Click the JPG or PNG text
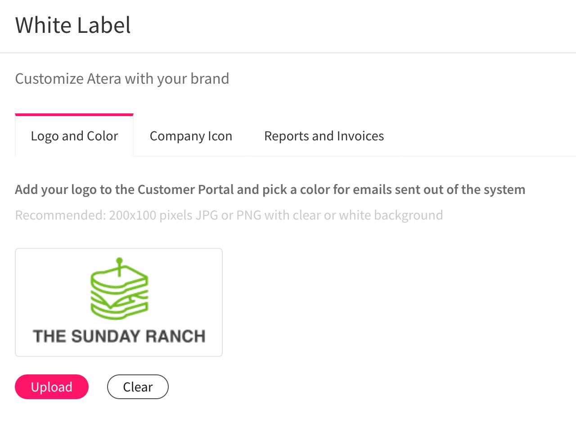Viewport: 576px width, 432px height. tap(228, 216)
